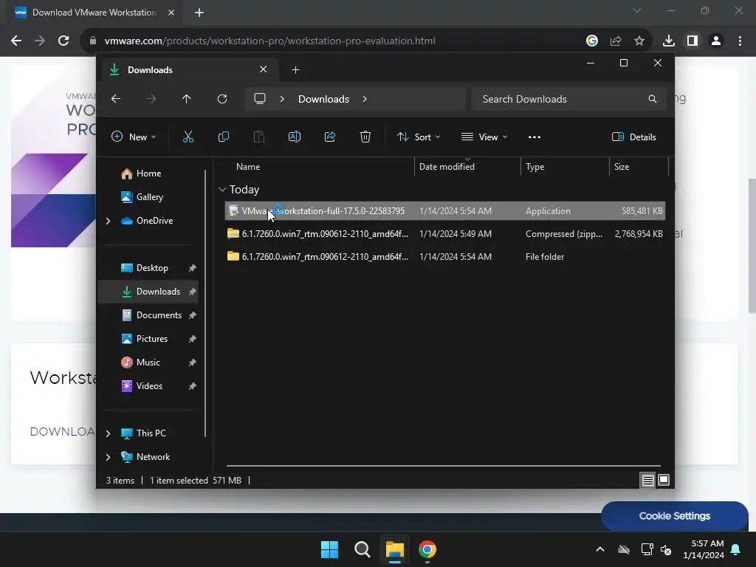Viewport: 756px width, 567px height.
Task: Click the Google icon in Chrome address bar
Action: 592,41
